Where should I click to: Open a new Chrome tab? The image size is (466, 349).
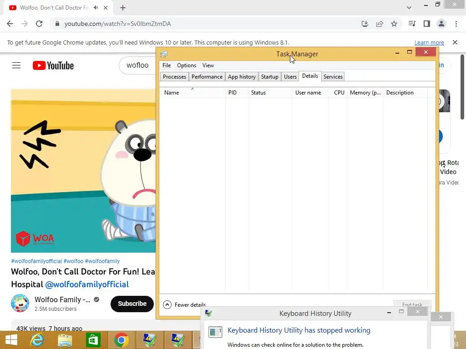click(123, 8)
